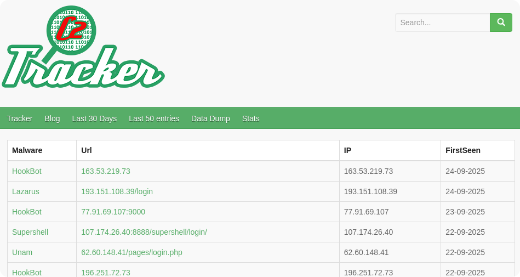Open the Supershell malware link
This screenshot has width=520, height=277.
click(x=30, y=232)
